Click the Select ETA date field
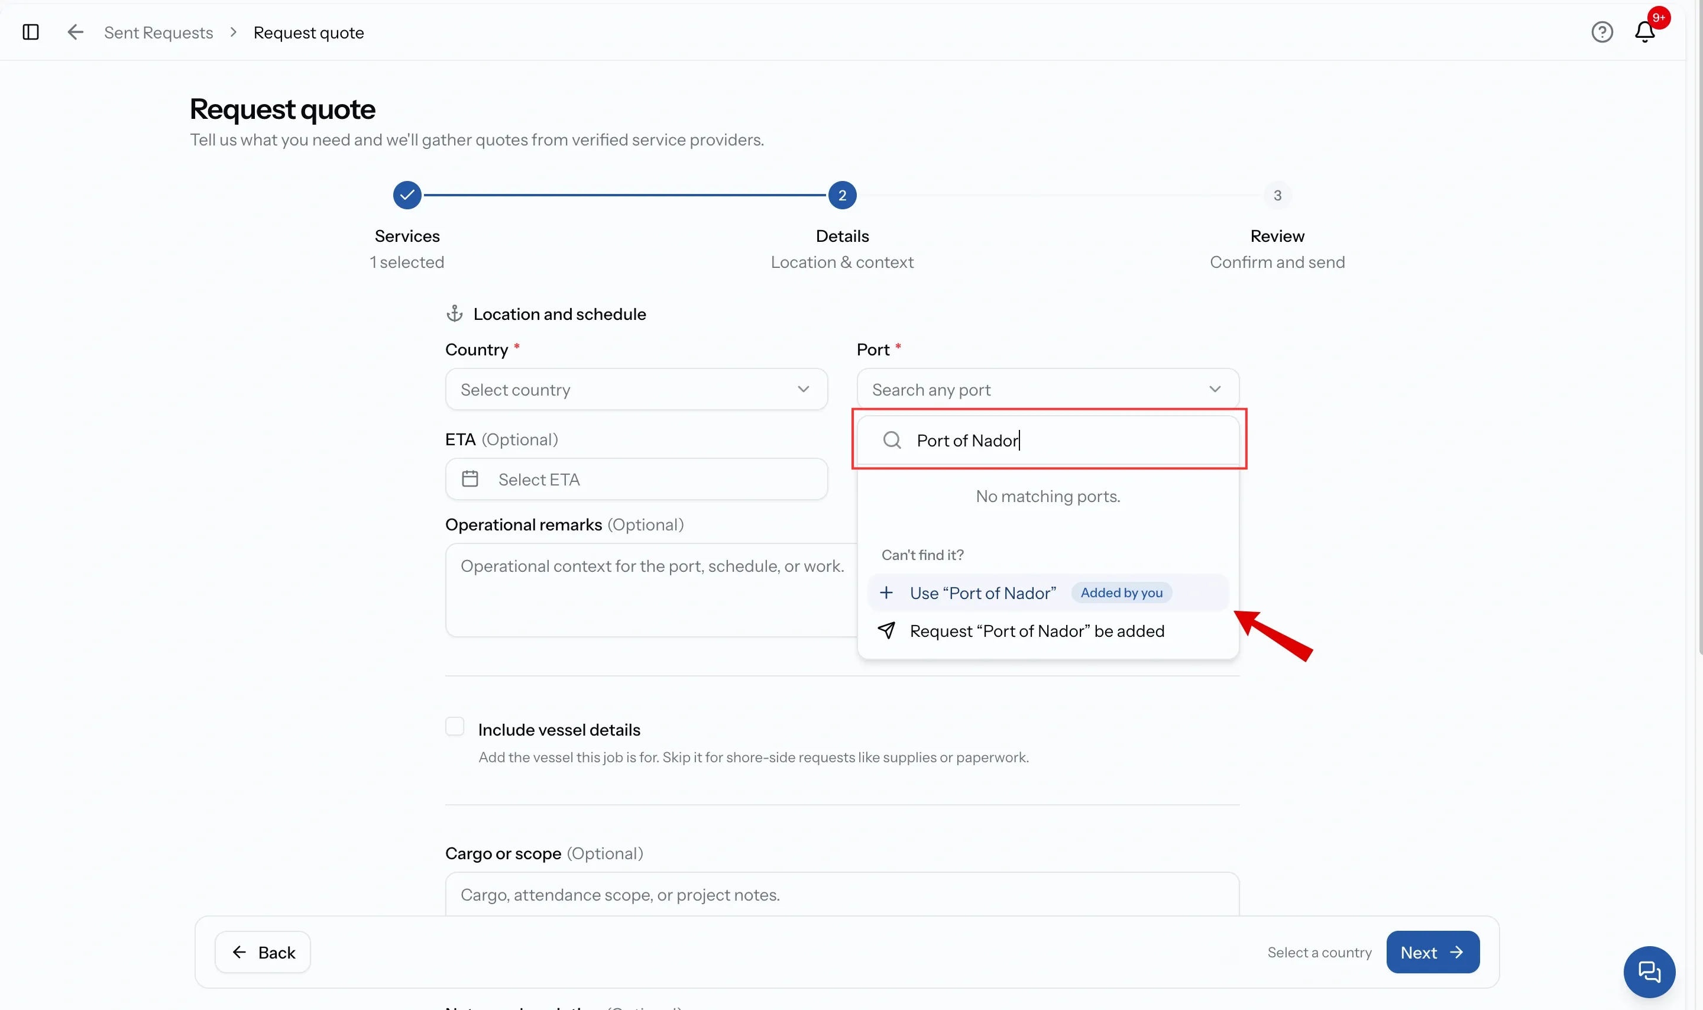The height and width of the screenshot is (1010, 1703). point(636,479)
